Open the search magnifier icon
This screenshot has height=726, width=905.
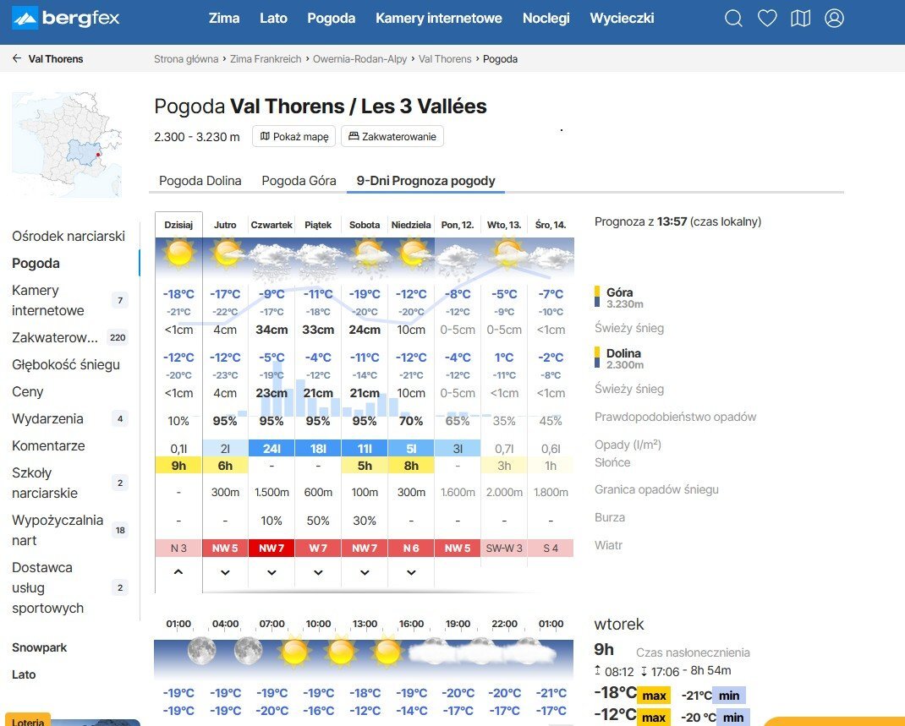734,18
